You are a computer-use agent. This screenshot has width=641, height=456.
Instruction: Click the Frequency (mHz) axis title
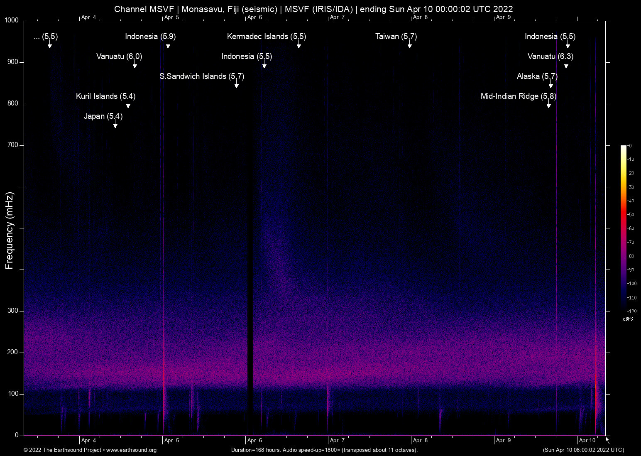(x=10, y=230)
